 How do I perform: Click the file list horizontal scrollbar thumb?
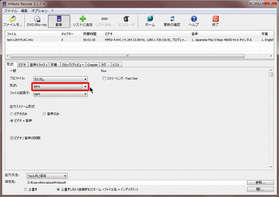click(x=127, y=56)
